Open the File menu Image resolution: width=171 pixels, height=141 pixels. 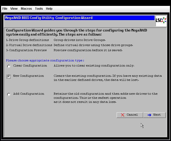coord(5,9)
